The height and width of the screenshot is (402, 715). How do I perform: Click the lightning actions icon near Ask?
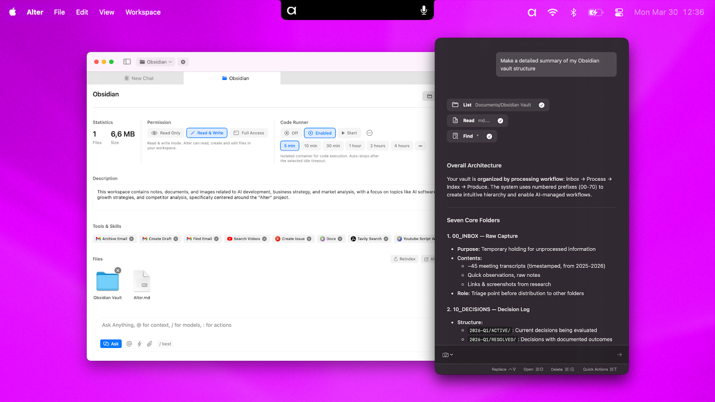139,343
